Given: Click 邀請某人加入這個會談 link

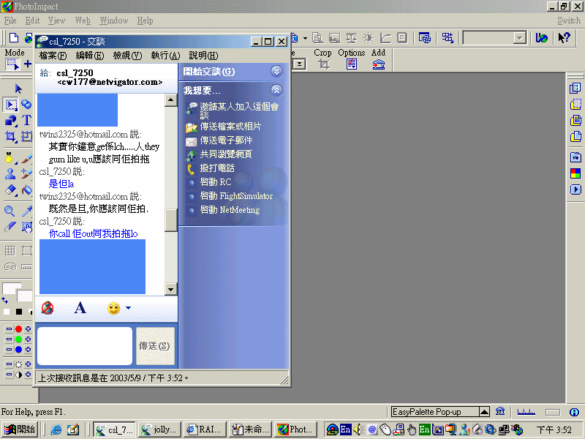Looking at the screenshot, I should (x=239, y=111).
